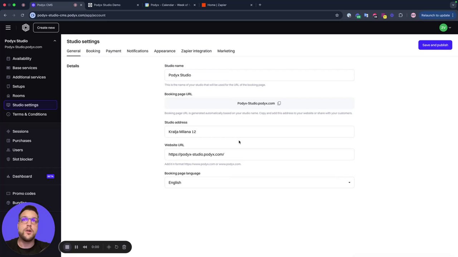
Task: Copy the booking page URL with the copy icon
Action: coord(279,103)
